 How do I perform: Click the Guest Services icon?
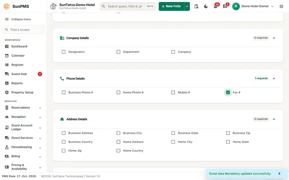tap(7, 138)
